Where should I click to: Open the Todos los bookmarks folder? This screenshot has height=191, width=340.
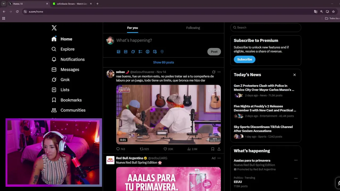(x=332, y=18)
